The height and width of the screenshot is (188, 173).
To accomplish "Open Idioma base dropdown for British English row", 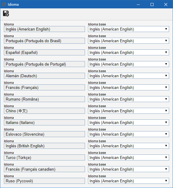I will [x=128, y=146].
